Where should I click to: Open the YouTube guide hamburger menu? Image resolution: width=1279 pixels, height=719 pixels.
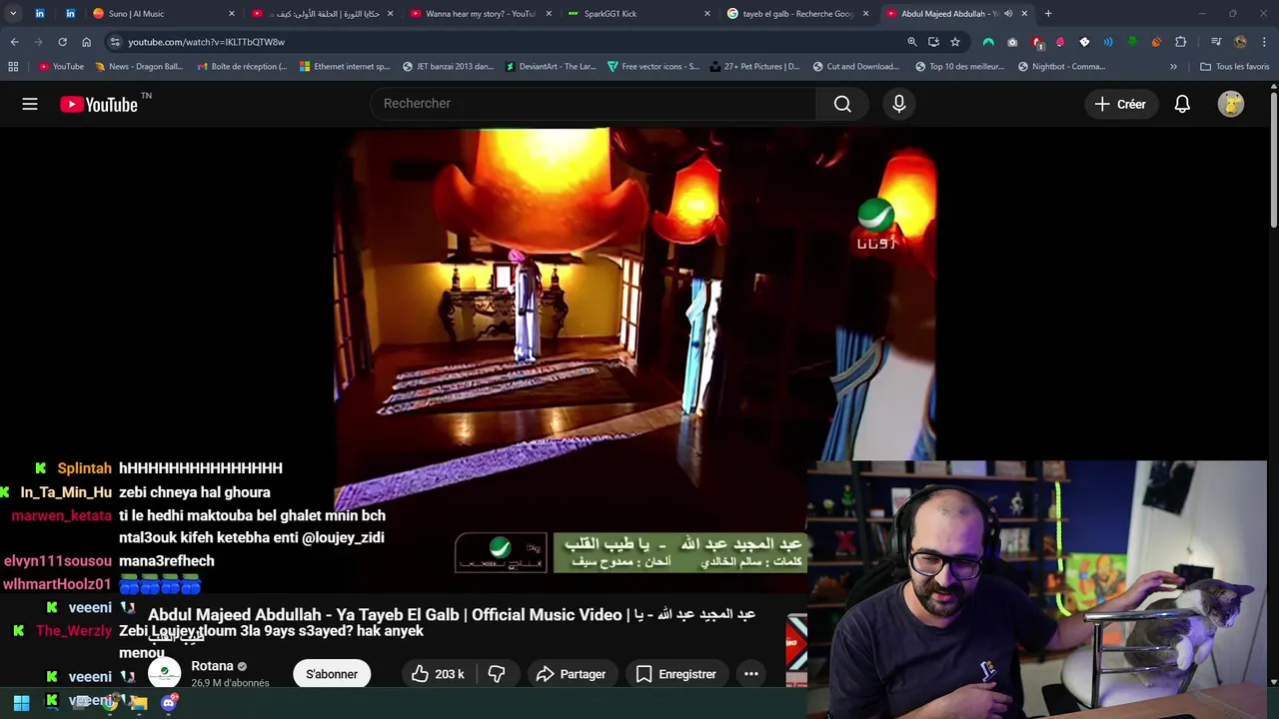(x=30, y=104)
